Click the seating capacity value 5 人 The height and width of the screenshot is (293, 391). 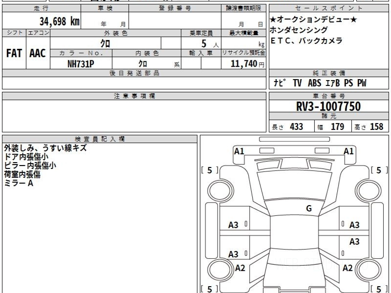tap(210, 43)
